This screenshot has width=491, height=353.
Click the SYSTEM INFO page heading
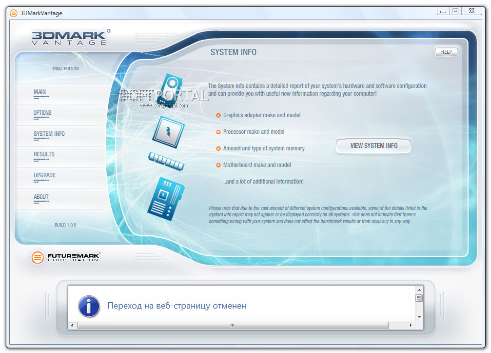tap(233, 52)
